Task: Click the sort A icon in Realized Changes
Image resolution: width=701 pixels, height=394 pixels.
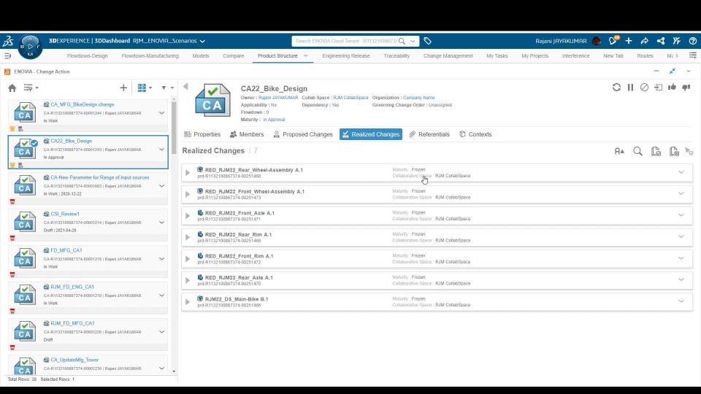Action: tap(619, 152)
